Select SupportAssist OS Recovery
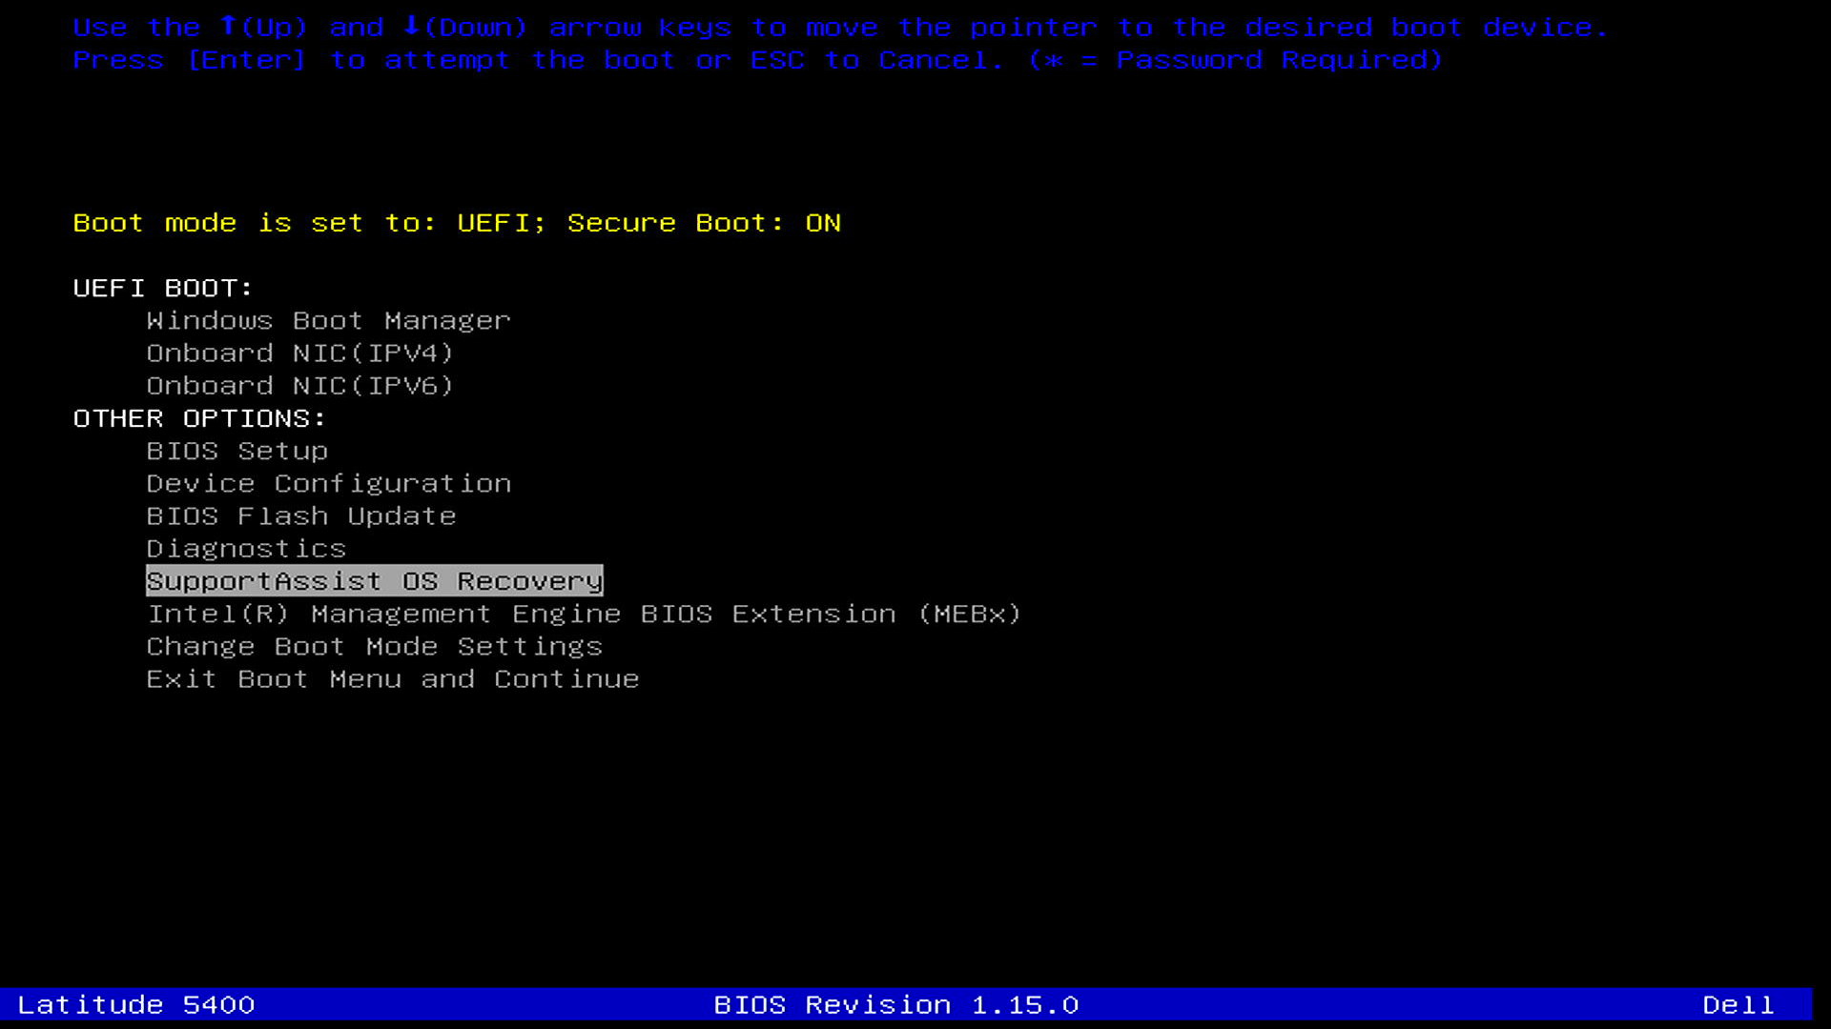This screenshot has width=1831, height=1029. pyautogui.click(x=374, y=580)
